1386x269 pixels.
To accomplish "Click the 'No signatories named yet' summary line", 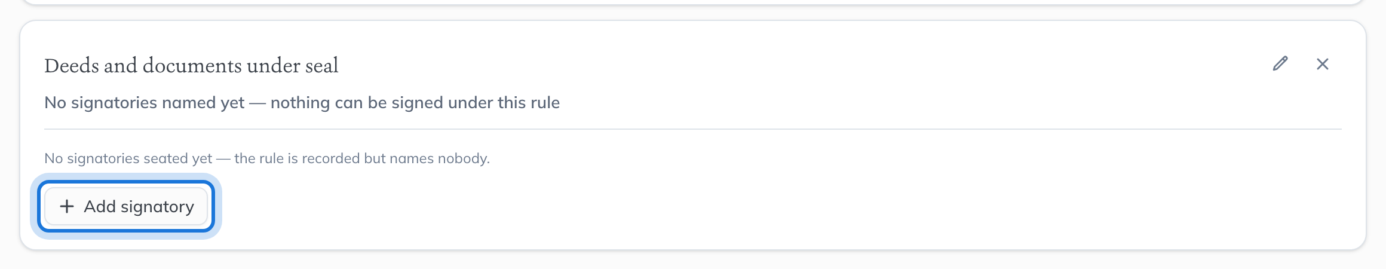I will coord(302,103).
